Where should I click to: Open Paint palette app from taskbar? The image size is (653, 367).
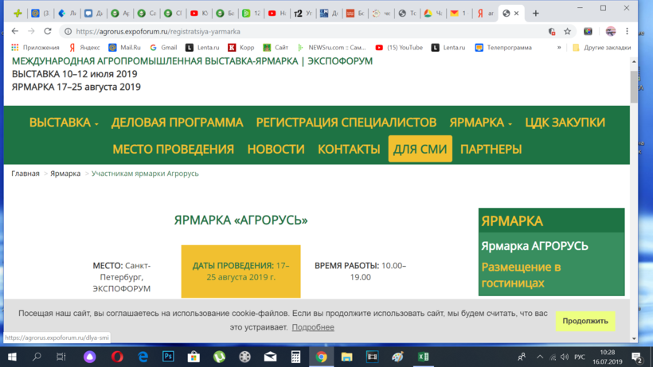[397, 357]
